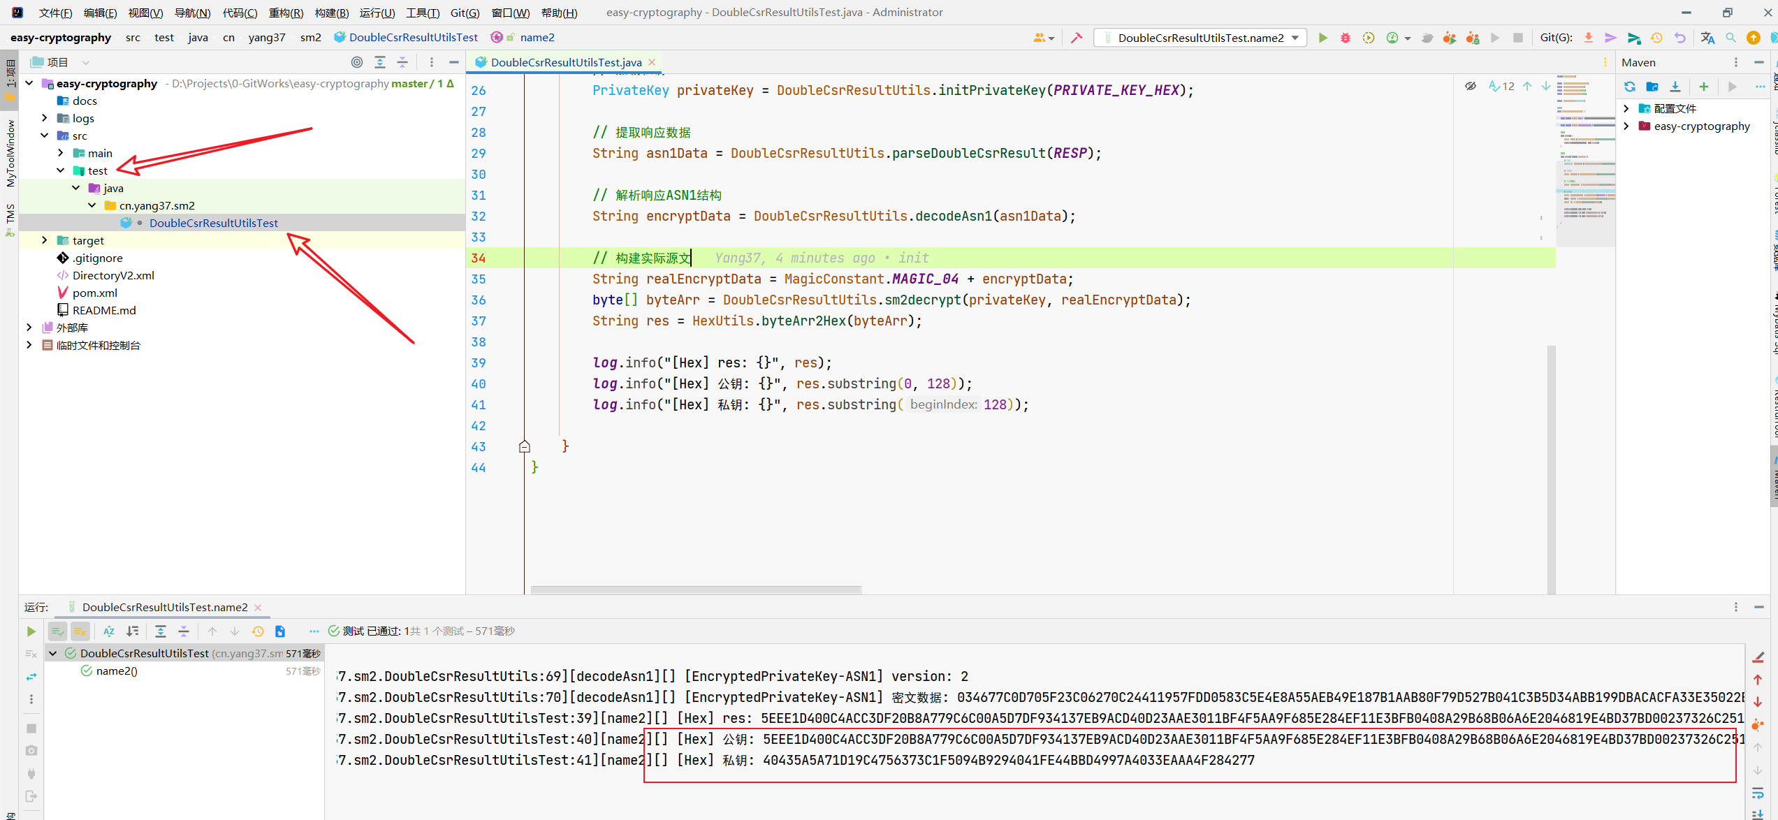
Task: Start debugging with the red bug icon
Action: pyautogui.click(x=1346, y=38)
